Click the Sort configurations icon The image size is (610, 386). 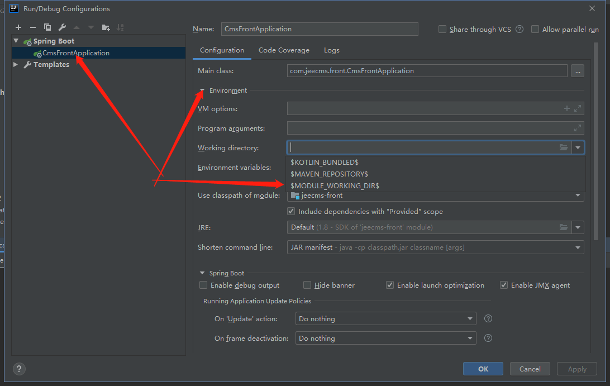click(120, 27)
